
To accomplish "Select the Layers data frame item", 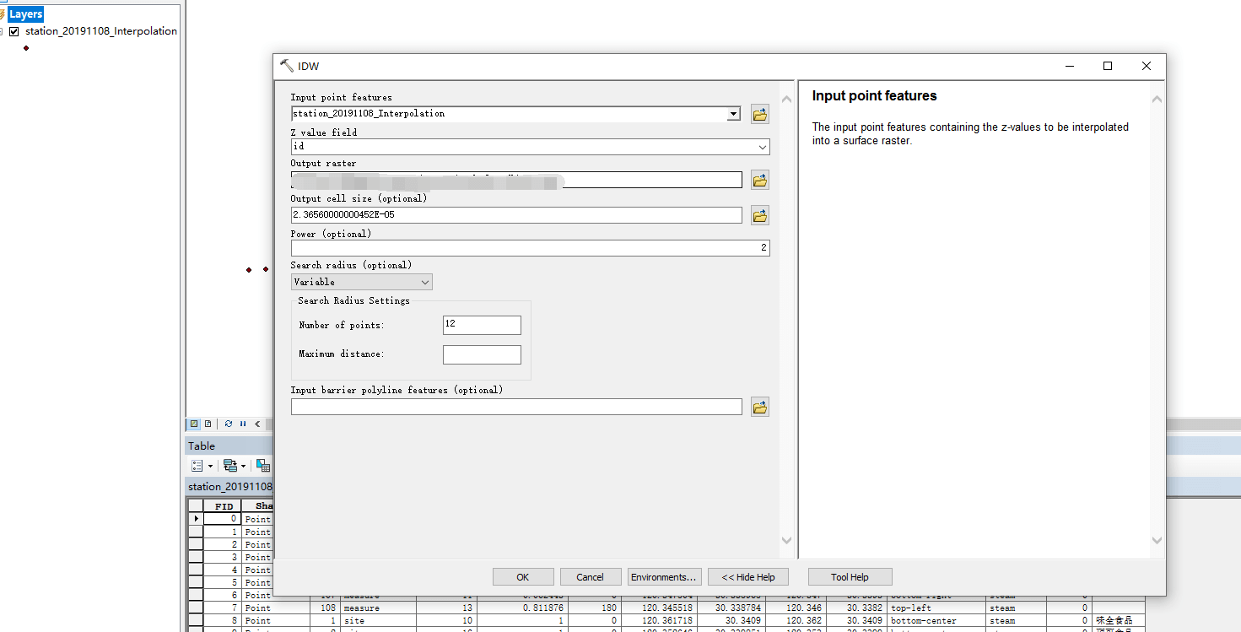I will [25, 14].
